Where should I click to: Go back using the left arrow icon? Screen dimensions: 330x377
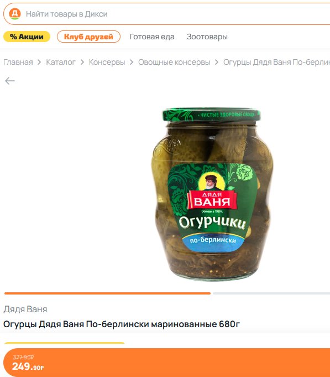pos(10,81)
